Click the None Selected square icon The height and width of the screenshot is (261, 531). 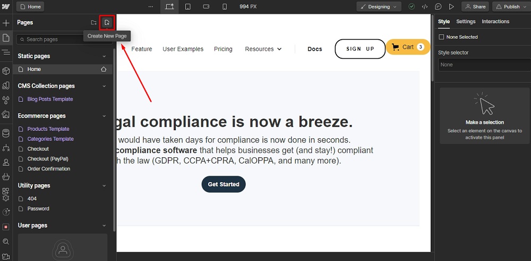(x=441, y=37)
